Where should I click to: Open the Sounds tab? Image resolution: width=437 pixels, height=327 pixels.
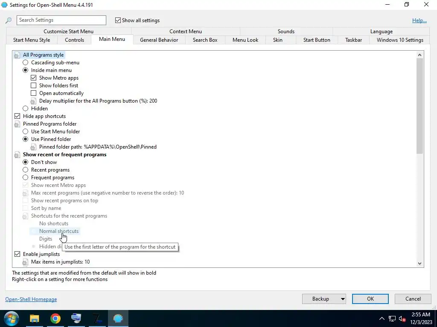point(286,32)
